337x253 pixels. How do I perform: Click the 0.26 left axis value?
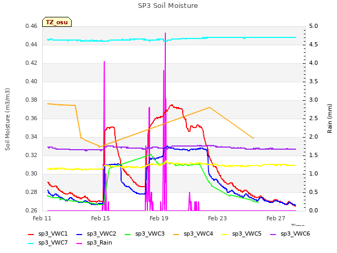coord(32,211)
